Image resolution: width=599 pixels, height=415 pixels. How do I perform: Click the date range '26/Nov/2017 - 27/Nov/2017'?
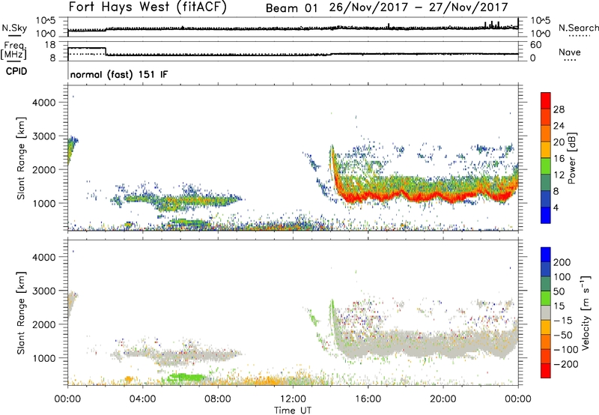(419, 7)
